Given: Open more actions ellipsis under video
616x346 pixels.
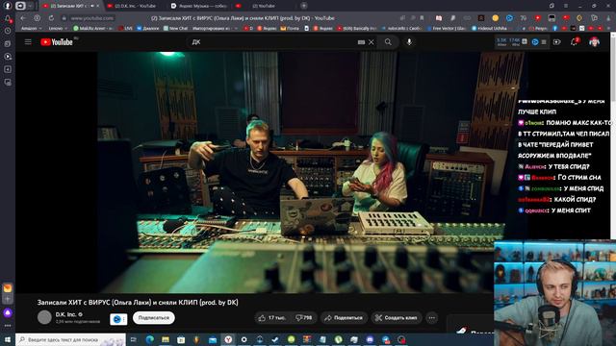Looking at the screenshot, I should click(x=432, y=318).
